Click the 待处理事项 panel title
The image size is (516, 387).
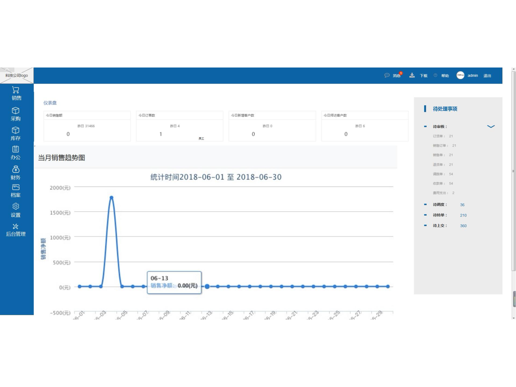click(445, 109)
